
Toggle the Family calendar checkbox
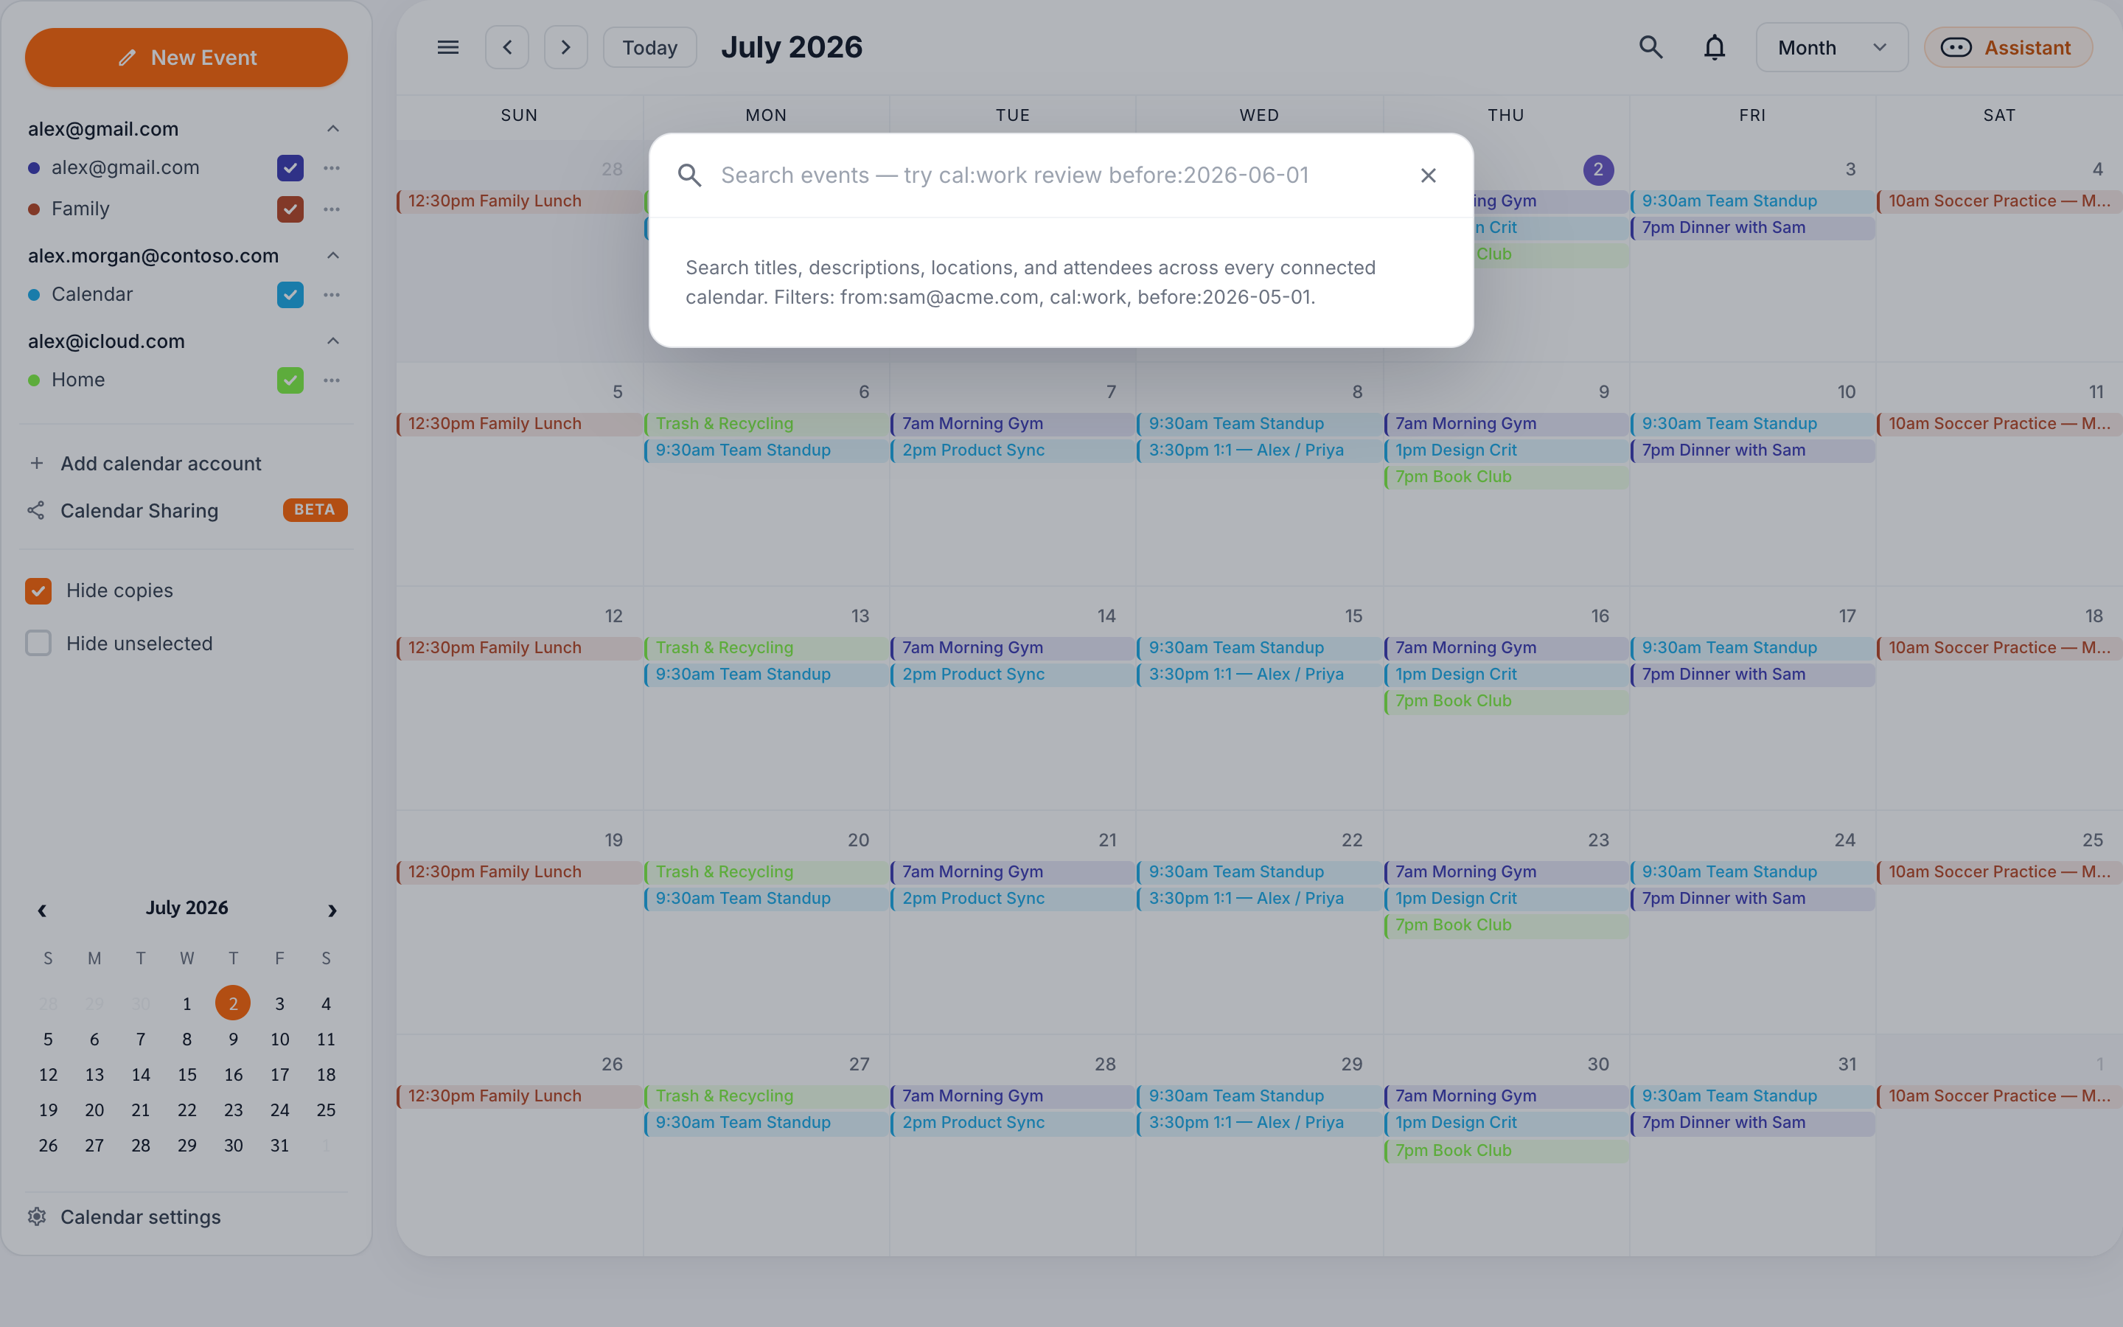pos(290,209)
